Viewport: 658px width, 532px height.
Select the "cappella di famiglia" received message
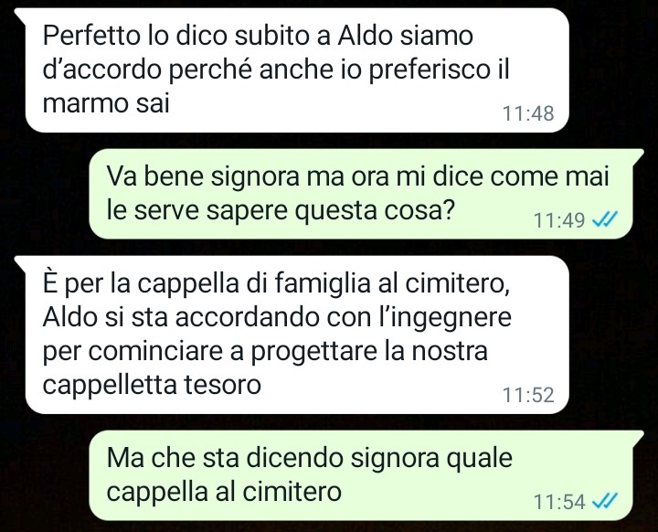click(x=297, y=335)
